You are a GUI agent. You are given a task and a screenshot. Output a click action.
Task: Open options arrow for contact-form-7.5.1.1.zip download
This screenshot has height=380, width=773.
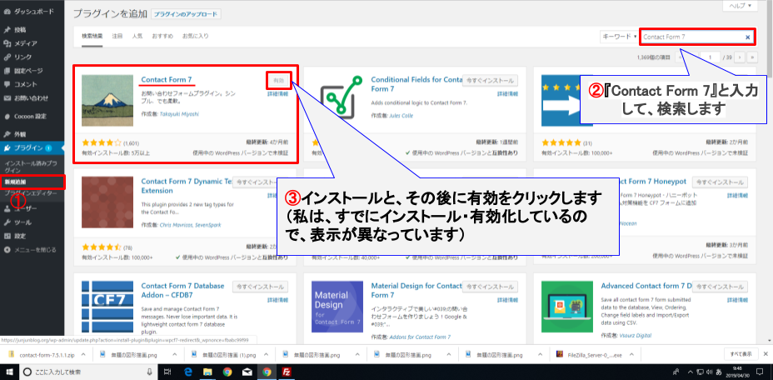pyautogui.click(x=83, y=354)
